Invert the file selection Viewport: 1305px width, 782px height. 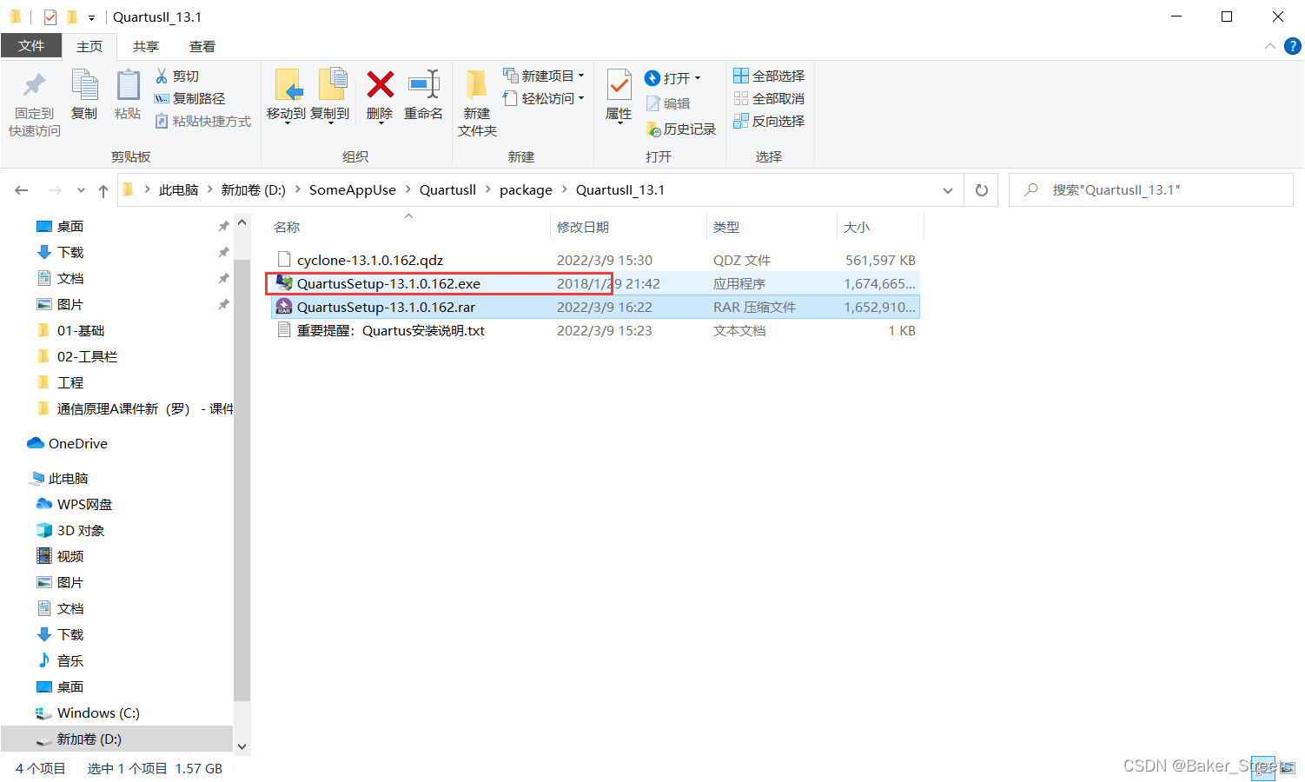(769, 122)
